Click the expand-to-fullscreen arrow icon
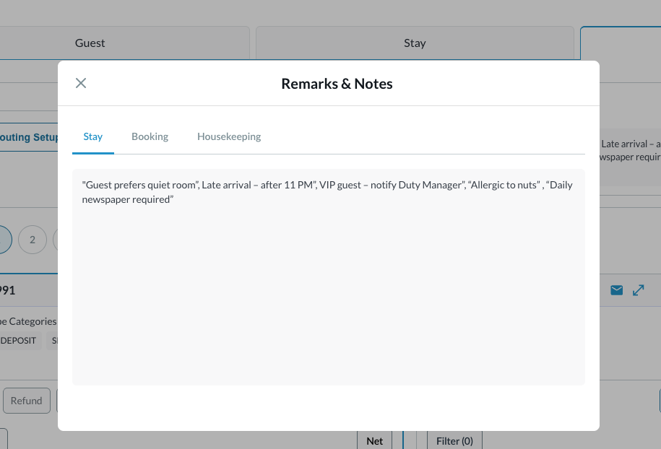 tap(639, 289)
